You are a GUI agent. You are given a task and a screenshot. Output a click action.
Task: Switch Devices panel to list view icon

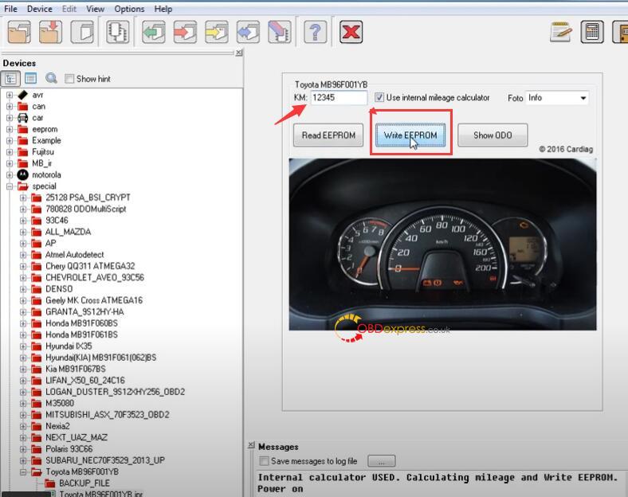31,78
